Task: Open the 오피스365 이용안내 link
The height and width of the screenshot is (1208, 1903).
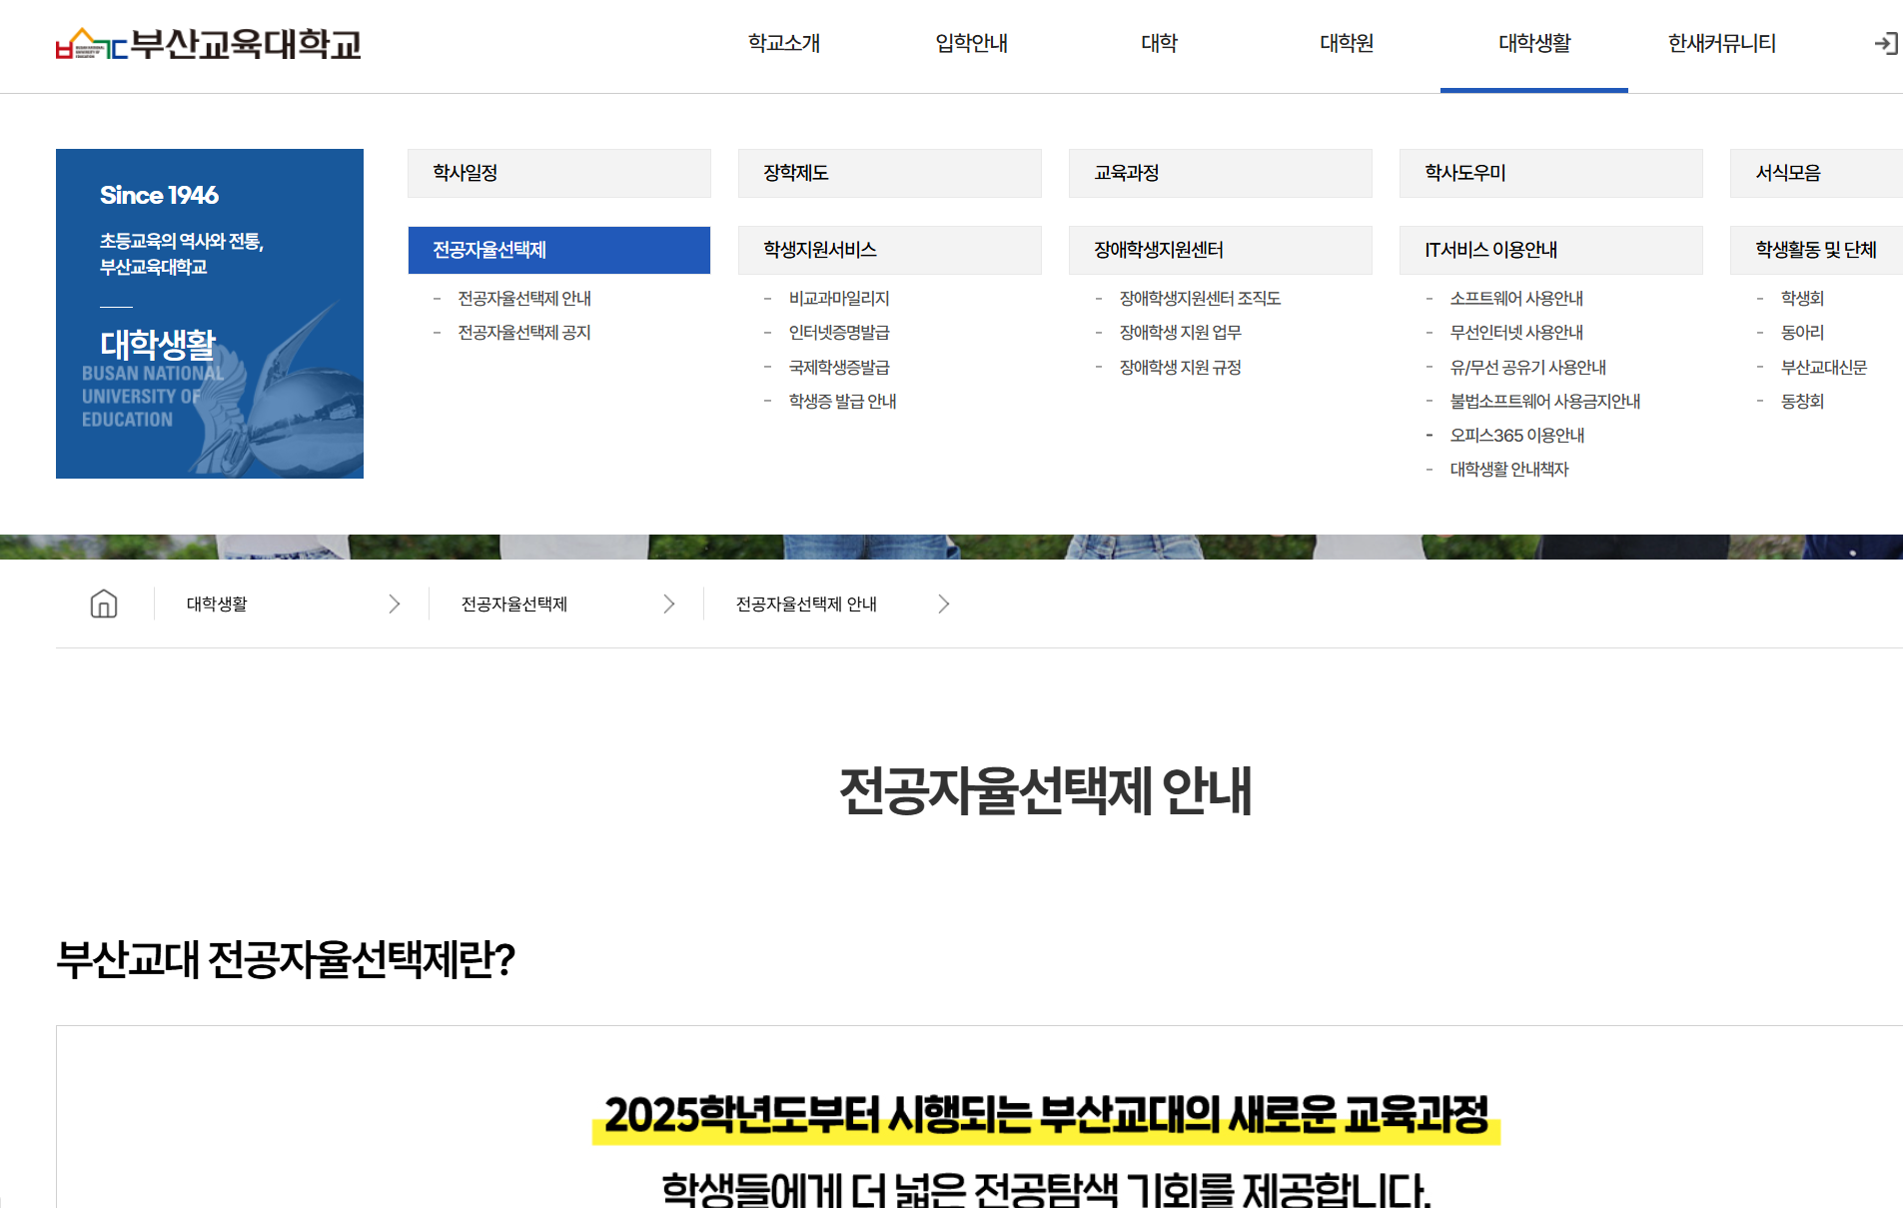Action: (x=1516, y=435)
